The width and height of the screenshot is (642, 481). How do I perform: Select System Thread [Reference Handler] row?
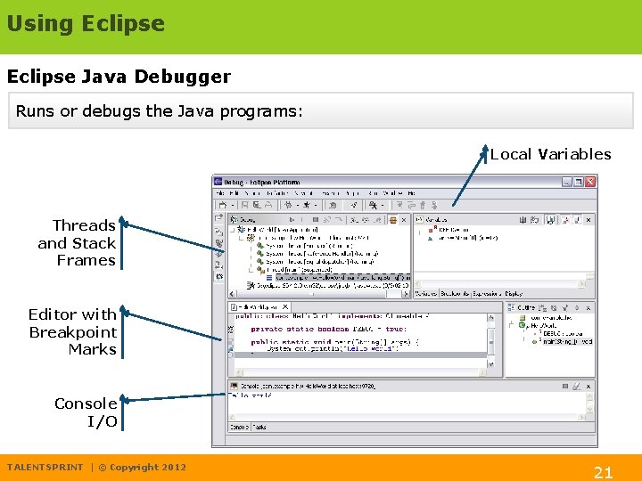317,254
